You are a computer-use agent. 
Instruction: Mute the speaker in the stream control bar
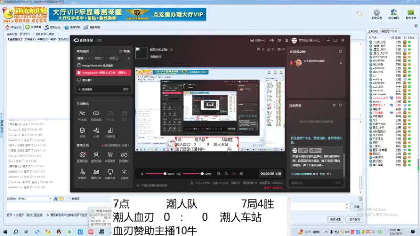179,174
